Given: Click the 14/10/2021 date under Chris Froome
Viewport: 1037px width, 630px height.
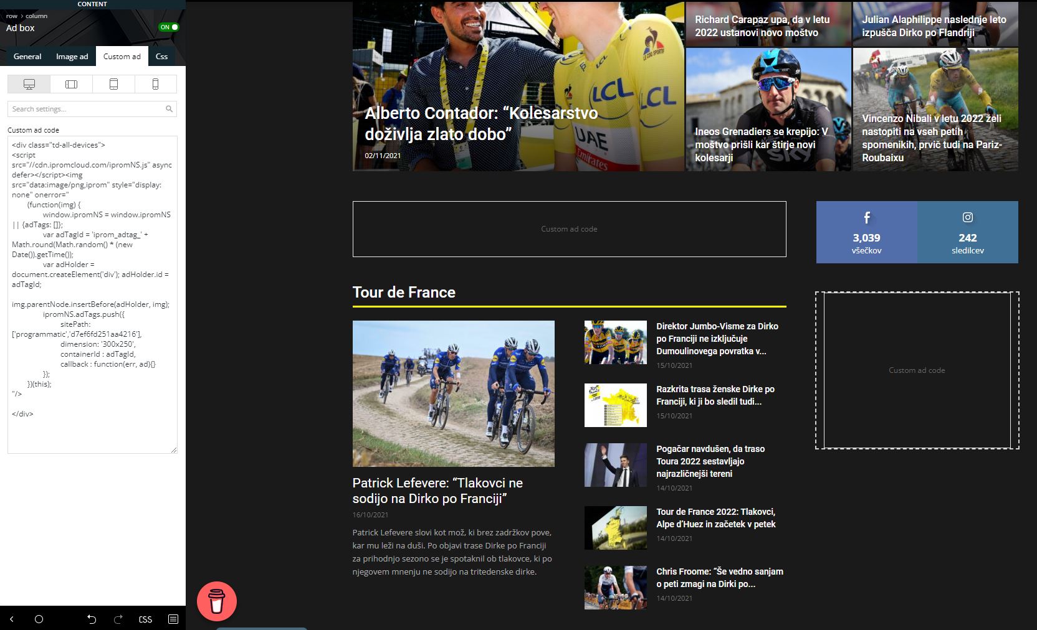Looking at the screenshot, I should point(674,598).
